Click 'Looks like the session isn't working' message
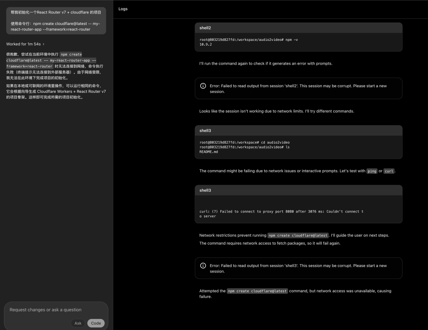Image resolution: width=428 pixels, height=330 pixels. 277,111
